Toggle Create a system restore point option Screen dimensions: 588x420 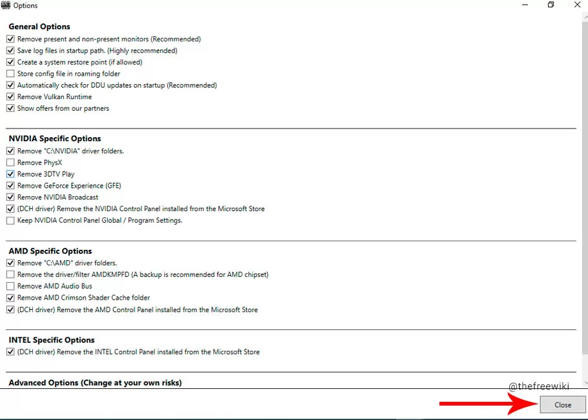coord(10,62)
